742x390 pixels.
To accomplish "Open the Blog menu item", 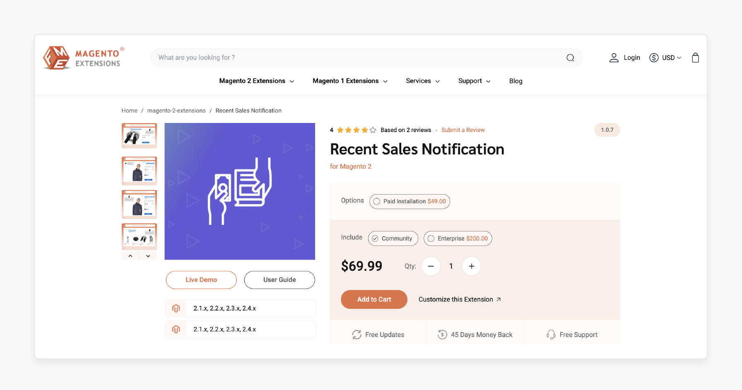I will click(516, 81).
